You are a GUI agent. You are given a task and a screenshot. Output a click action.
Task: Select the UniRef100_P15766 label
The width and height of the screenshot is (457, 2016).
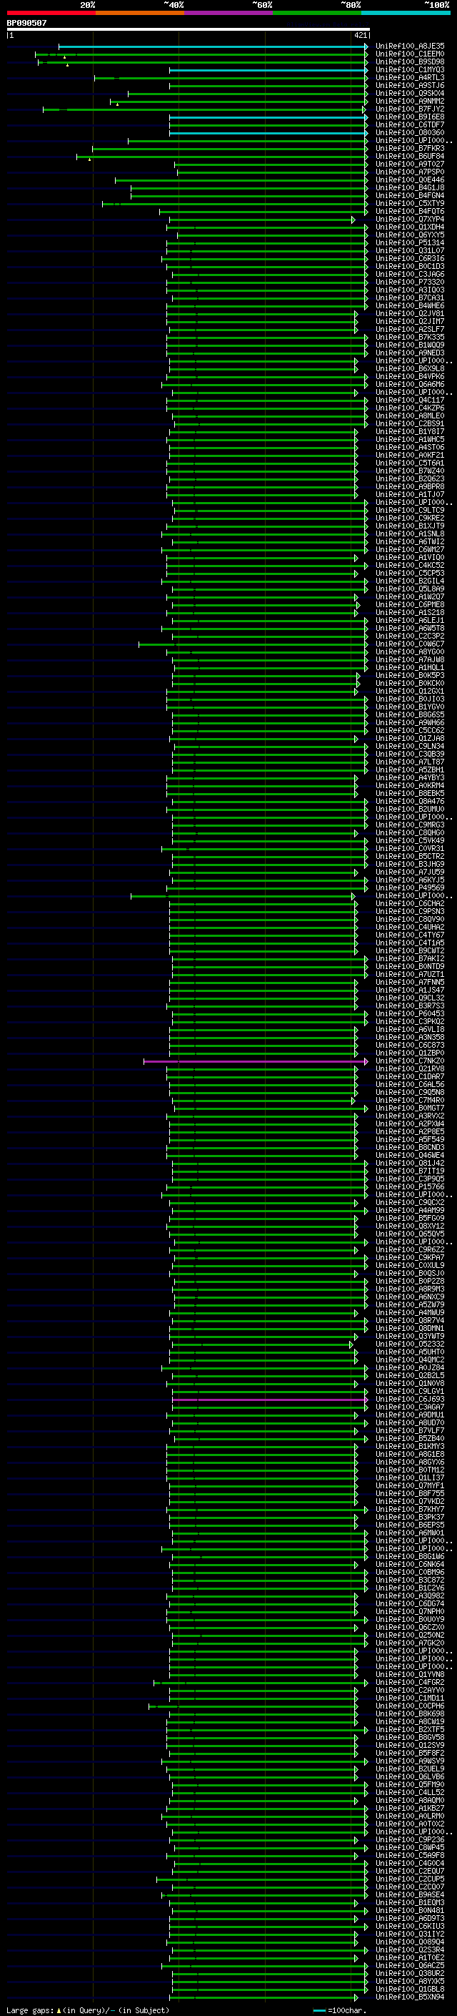(410, 1186)
